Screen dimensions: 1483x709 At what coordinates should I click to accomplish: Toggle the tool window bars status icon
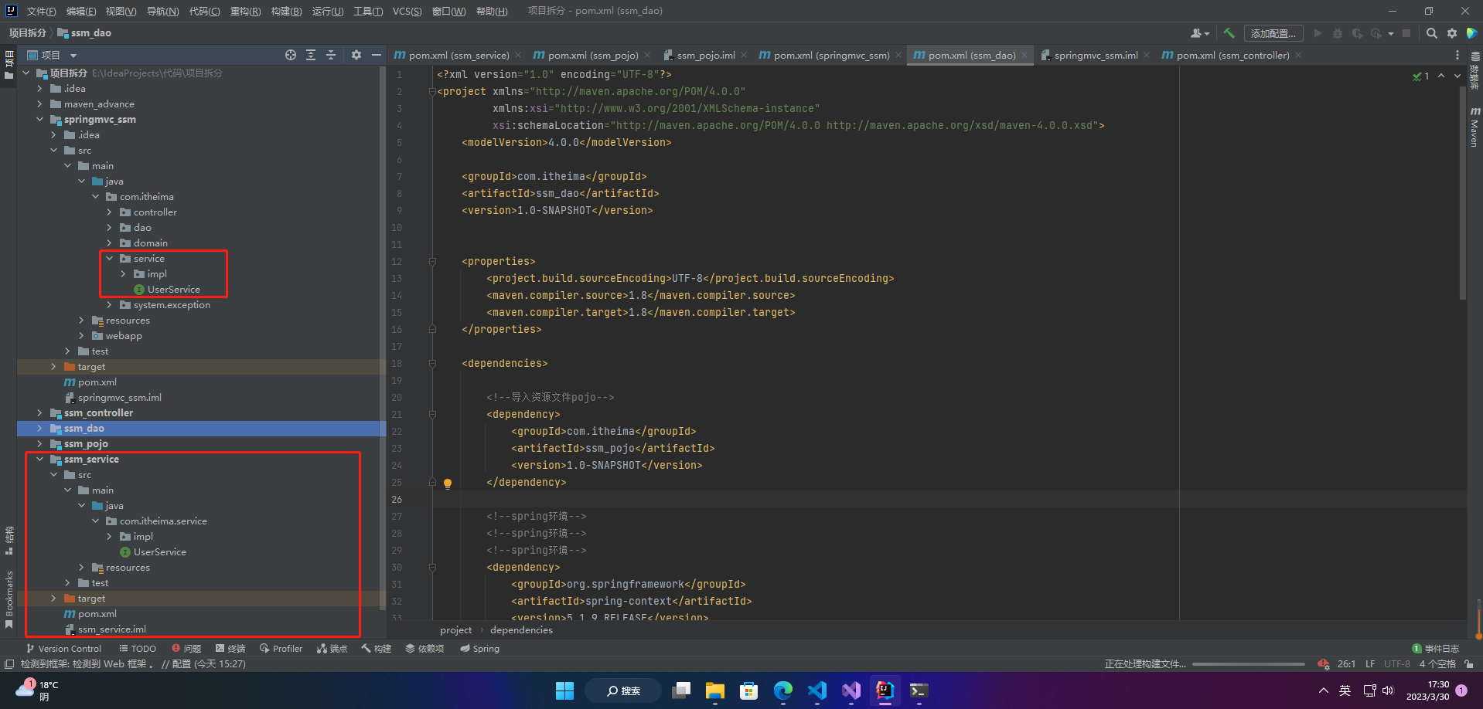pos(9,664)
